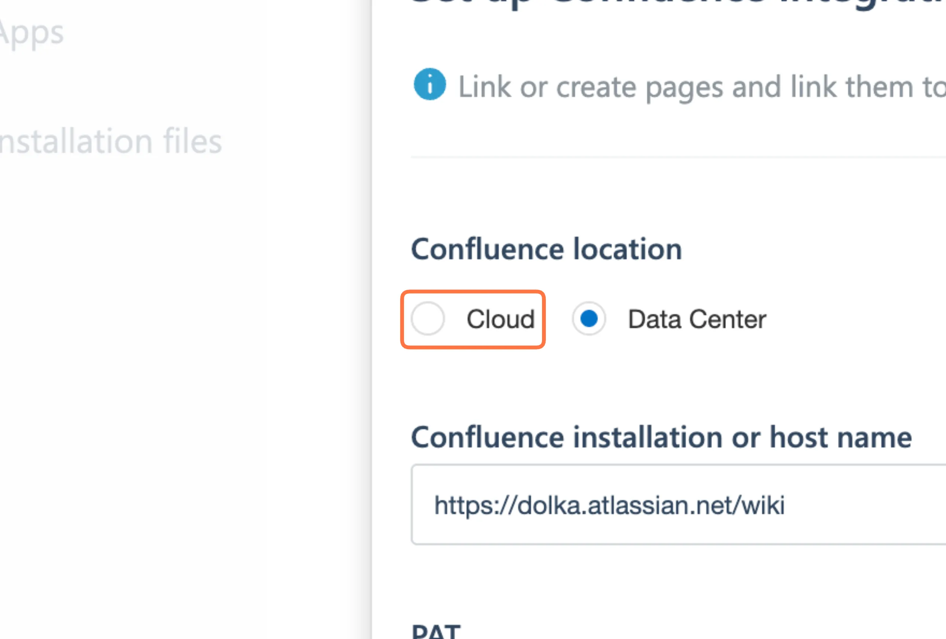Click the dolka.atlassian.net/wiki URL text

coord(609,505)
